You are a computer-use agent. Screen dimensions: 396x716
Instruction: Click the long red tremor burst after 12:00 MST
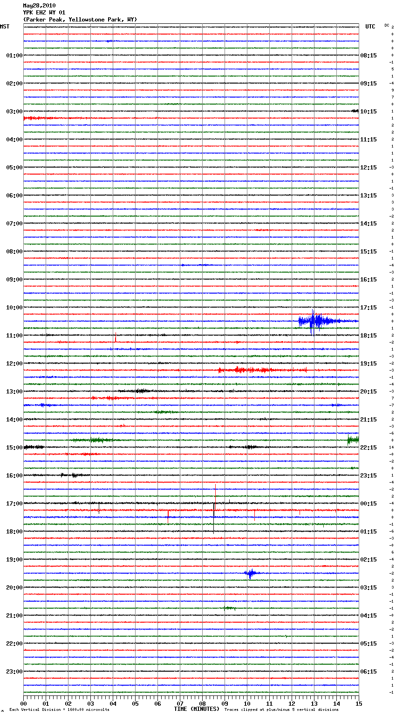[x=262, y=370]
